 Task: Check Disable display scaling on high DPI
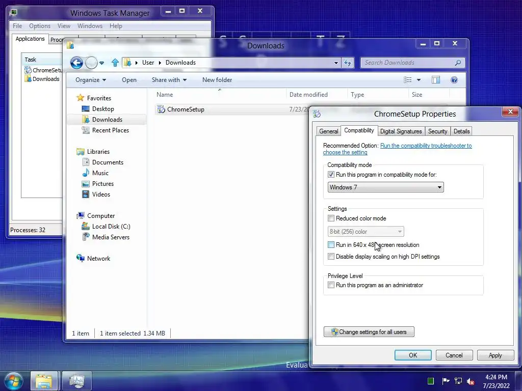pos(331,257)
